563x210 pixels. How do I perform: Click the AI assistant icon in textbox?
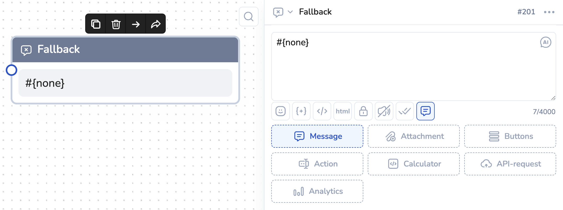tap(545, 42)
